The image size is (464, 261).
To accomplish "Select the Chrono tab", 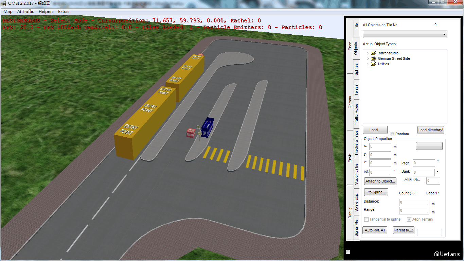I will tap(350, 102).
